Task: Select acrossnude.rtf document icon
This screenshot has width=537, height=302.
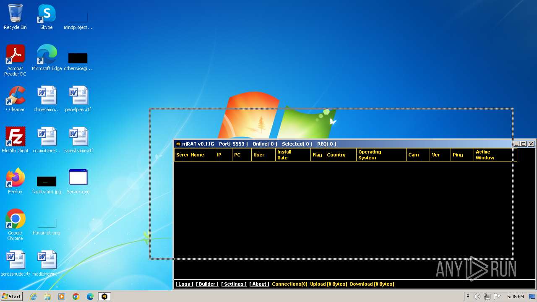Action: click(x=15, y=263)
